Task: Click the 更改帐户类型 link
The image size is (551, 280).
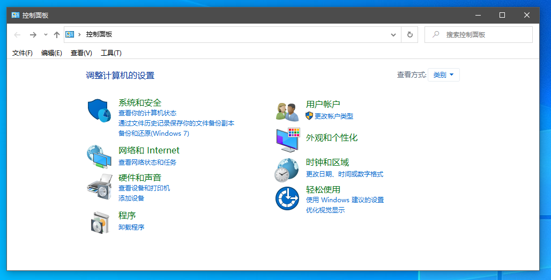Action: 334,116
